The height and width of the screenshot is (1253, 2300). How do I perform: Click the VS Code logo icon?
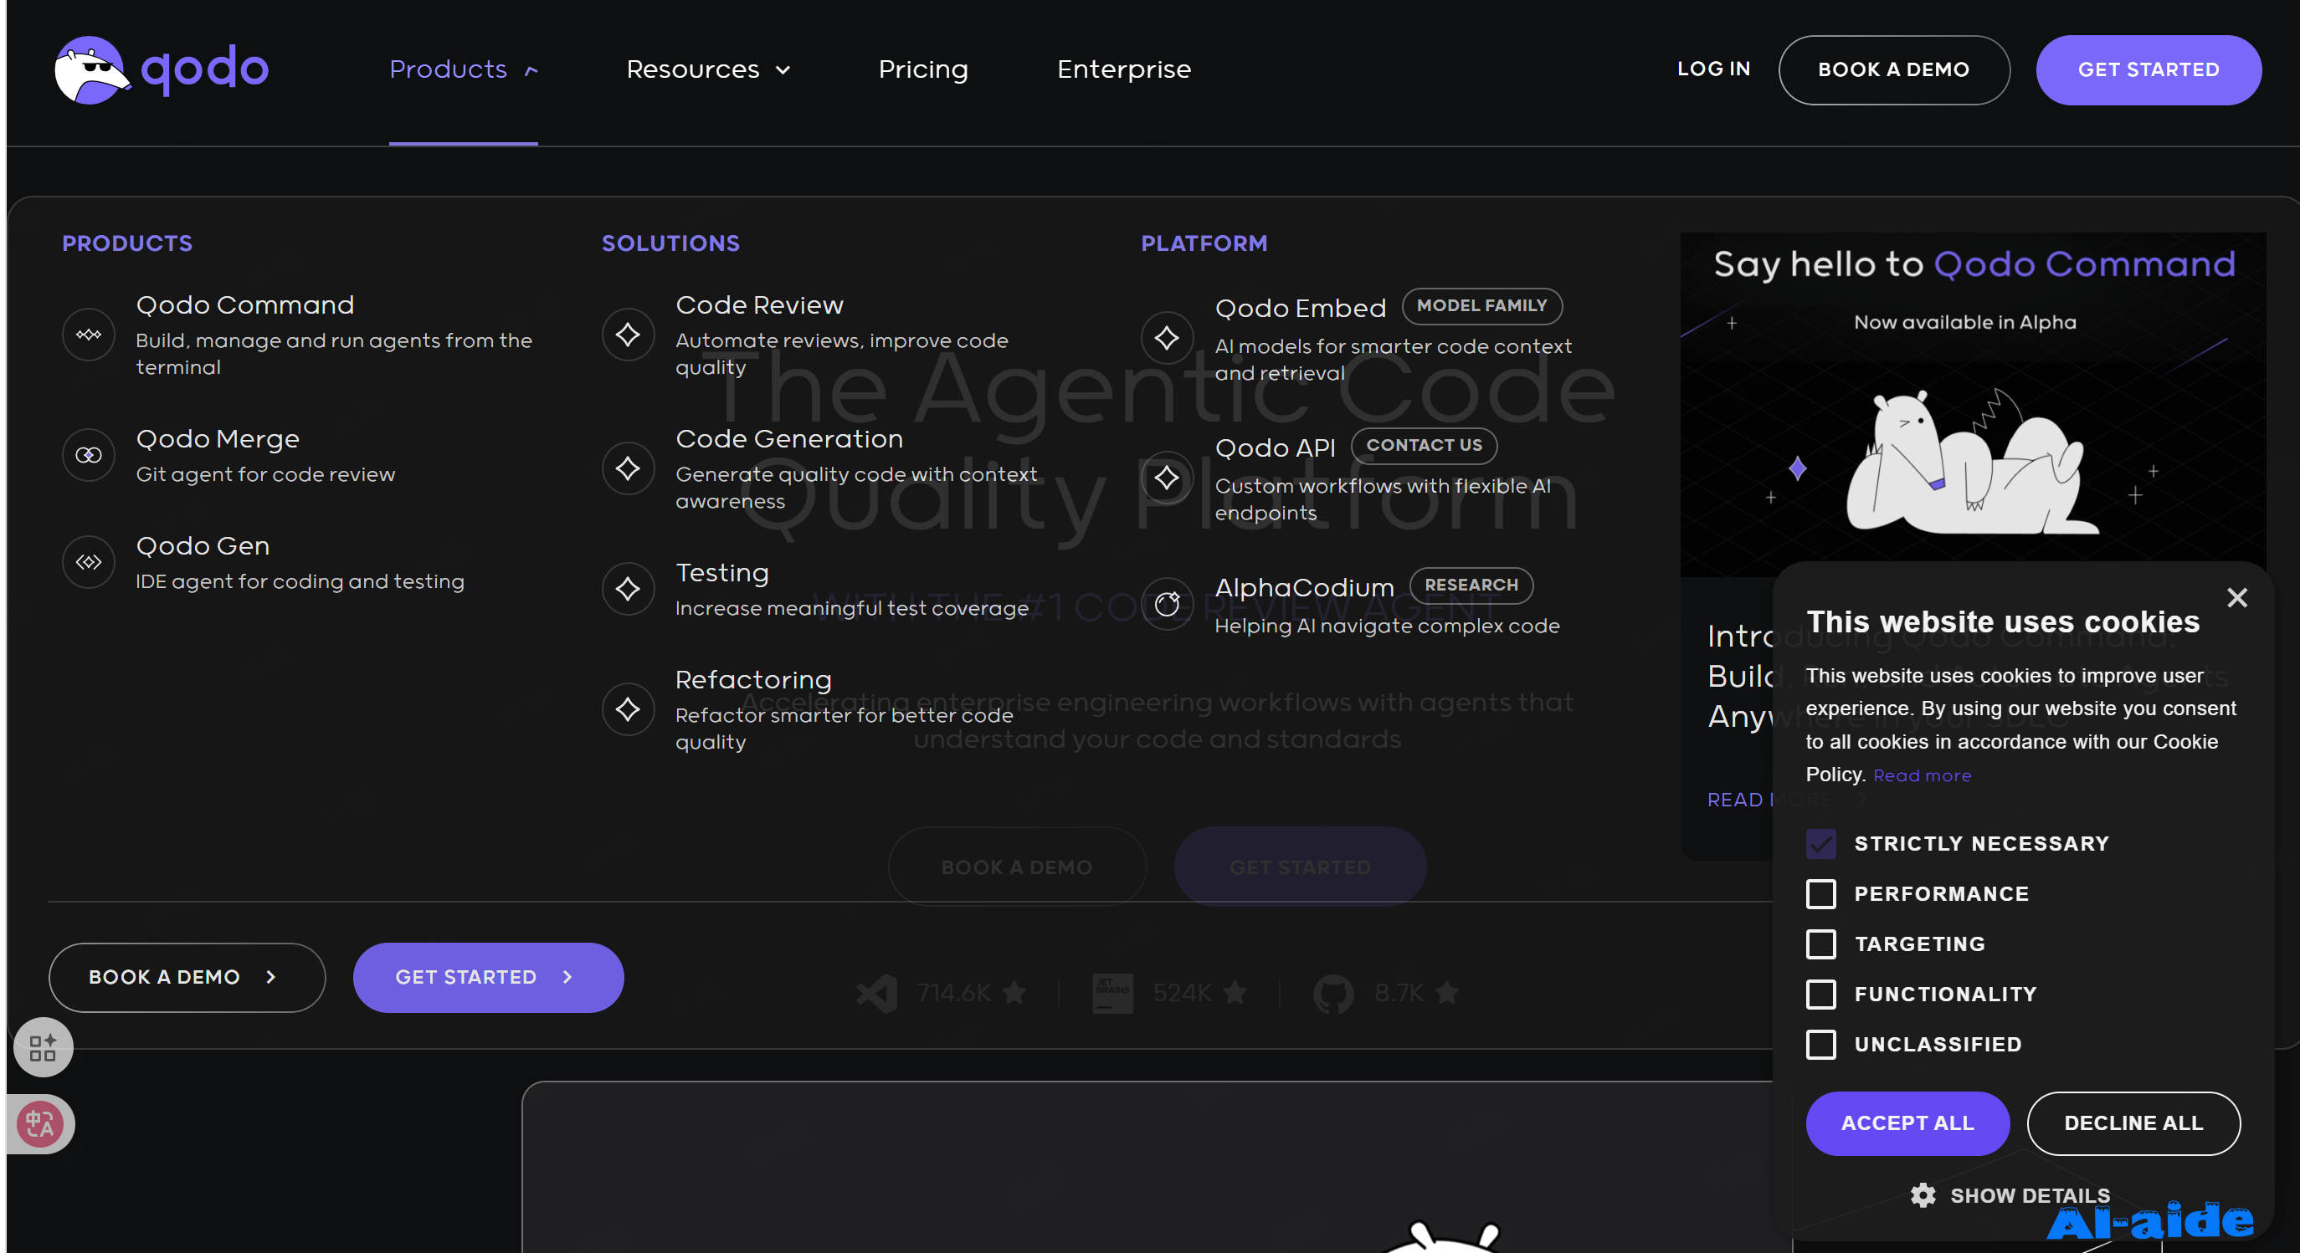click(x=877, y=994)
